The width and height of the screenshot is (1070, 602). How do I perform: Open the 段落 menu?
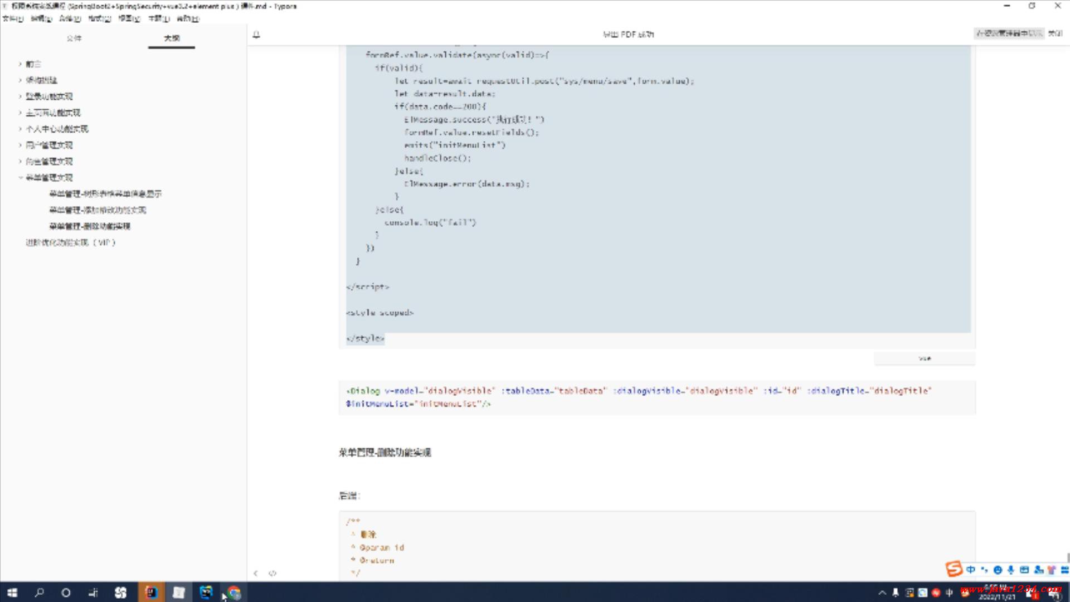(70, 18)
